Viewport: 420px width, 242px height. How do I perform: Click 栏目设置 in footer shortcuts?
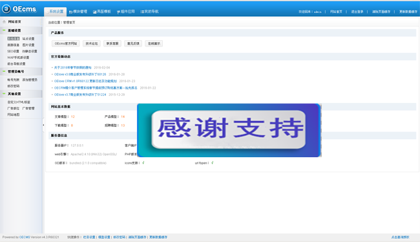click(x=89, y=237)
